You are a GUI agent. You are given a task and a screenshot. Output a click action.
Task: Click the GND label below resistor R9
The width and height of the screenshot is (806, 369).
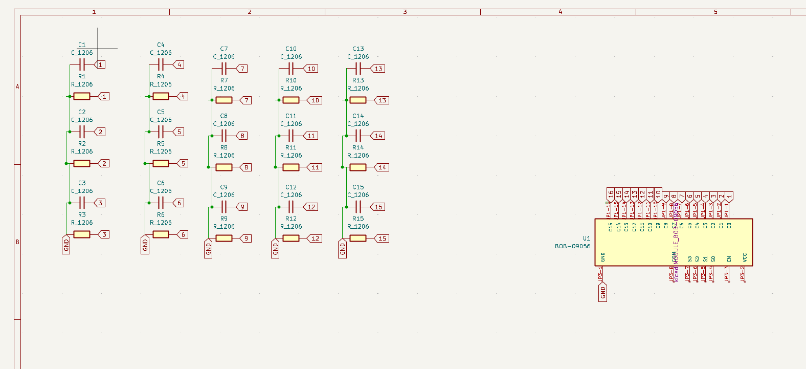(x=208, y=249)
